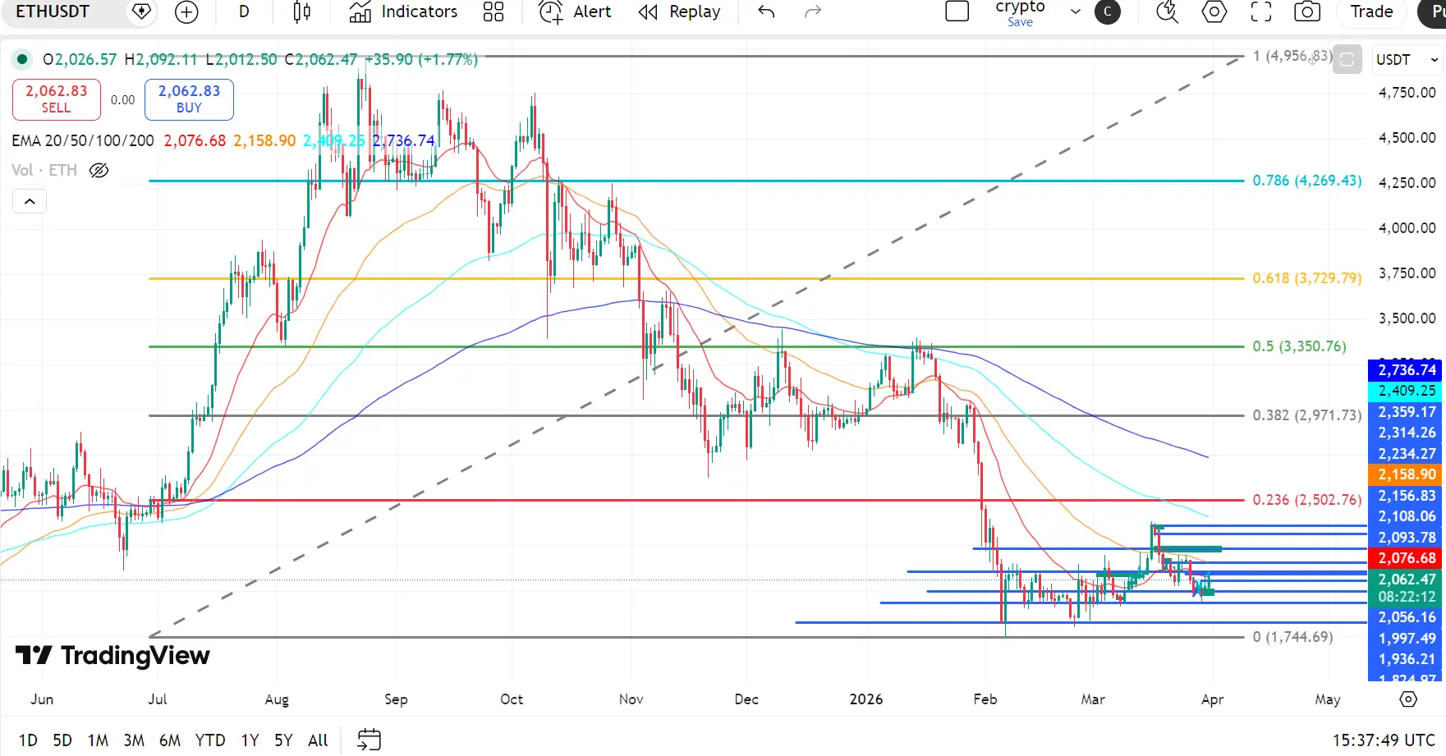Open the quick search icon
The image size is (1446, 756).
(x=1167, y=12)
